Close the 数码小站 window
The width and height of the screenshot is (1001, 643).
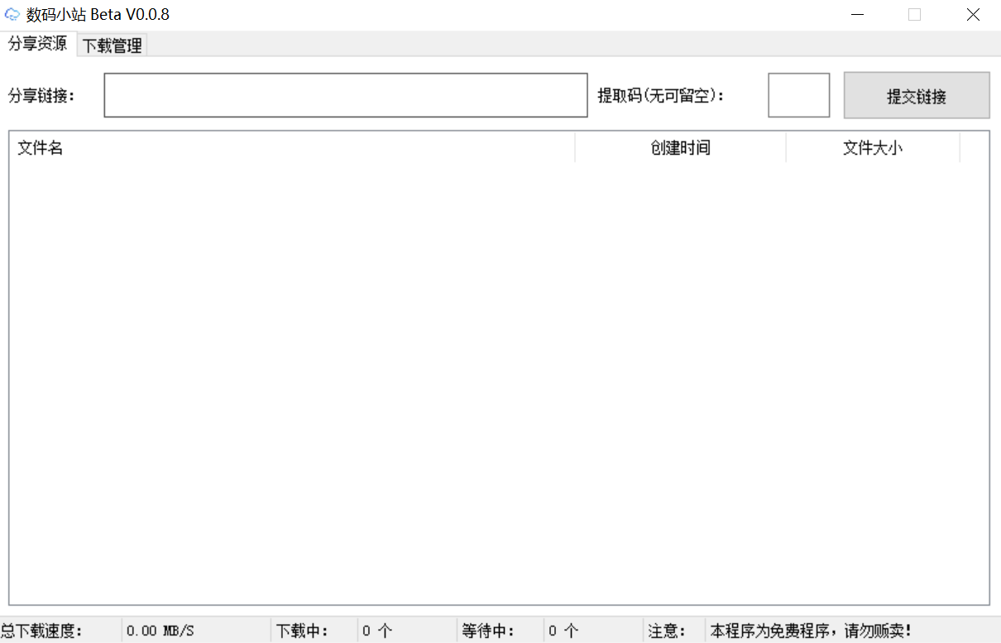click(x=973, y=15)
